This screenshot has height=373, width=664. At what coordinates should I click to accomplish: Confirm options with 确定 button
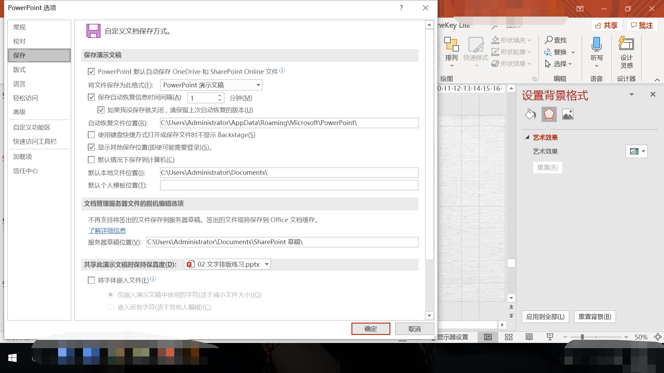tap(371, 329)
